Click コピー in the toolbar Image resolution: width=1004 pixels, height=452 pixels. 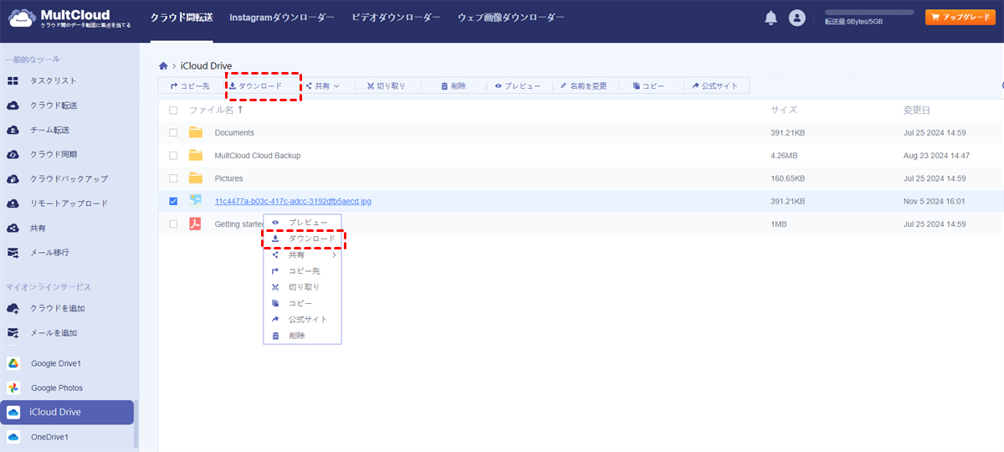(x=648, y=85)
